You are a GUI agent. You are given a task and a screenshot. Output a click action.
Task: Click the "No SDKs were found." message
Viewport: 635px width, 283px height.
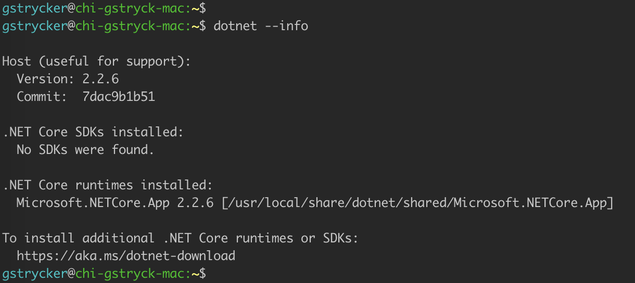pyautogui.click(x=86, y=150)
